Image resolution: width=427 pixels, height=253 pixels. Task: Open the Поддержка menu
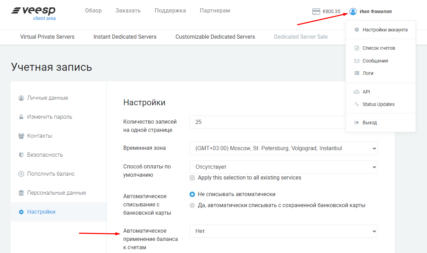(170, 10)
